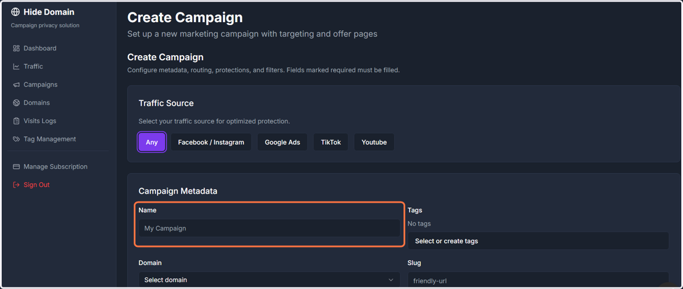Viewport: 683px width, 289px height.
Task: Choose Facebook / Instagram traffic source
Action: coord(211,142)
